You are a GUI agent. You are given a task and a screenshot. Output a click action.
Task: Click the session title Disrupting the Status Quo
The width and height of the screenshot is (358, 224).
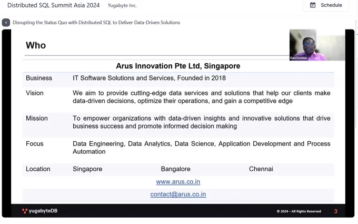tap(96, 22)
